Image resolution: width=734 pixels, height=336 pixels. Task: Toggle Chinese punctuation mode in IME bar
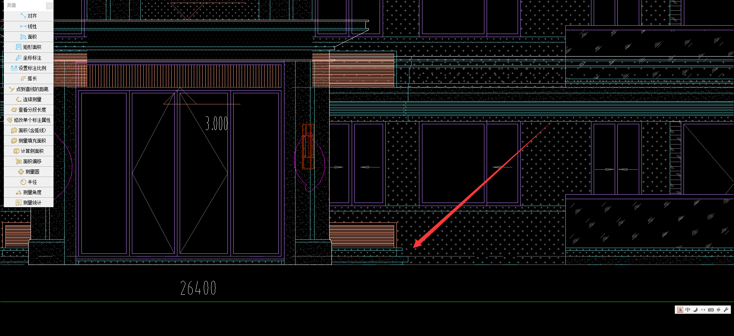tap(703, 310)
